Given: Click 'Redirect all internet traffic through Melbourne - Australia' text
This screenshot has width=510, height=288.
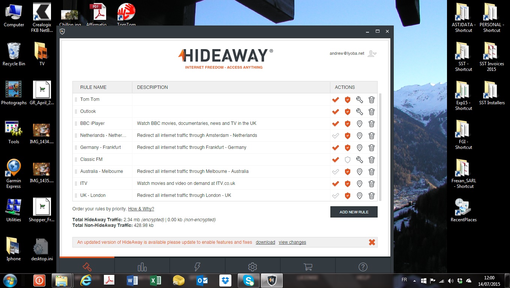Looking at the screenshot, I should [193, 171].
